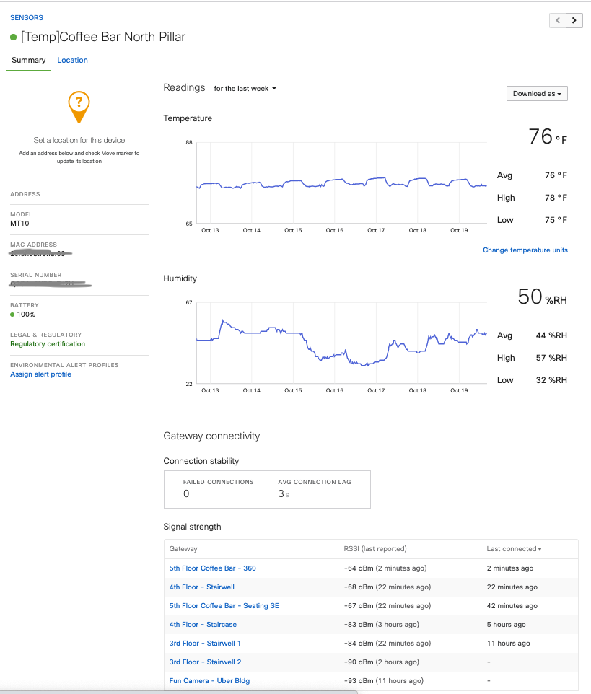Expand the Download as dropdown
591x694 pixels.
pyautogui.click(x=537, y=94)
